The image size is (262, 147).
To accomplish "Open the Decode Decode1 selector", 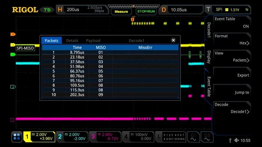I will click(x=232, y=108).
